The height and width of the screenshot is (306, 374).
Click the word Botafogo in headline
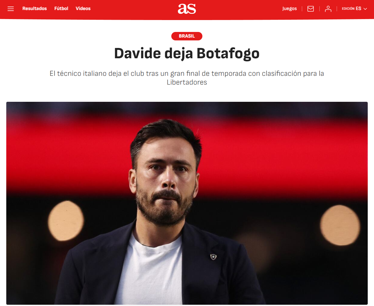[228, 53]
